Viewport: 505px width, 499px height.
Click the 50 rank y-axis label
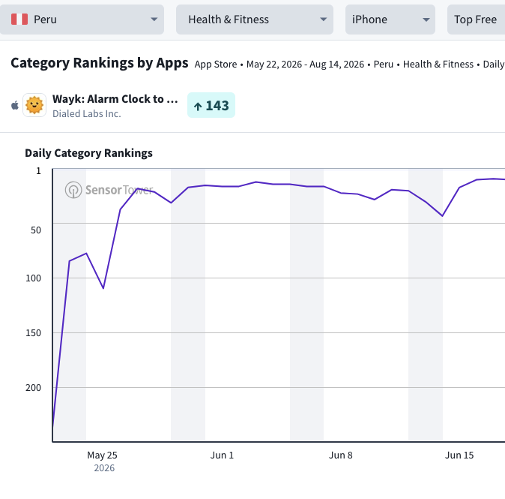36,230
